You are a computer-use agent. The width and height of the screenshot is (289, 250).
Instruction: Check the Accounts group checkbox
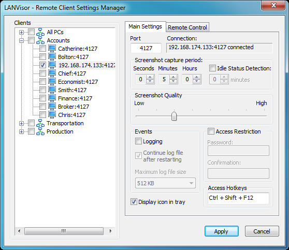[31, 40]
